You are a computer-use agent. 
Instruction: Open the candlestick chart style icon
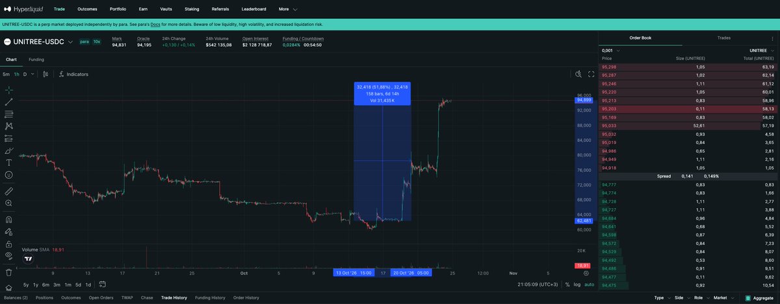45,75
